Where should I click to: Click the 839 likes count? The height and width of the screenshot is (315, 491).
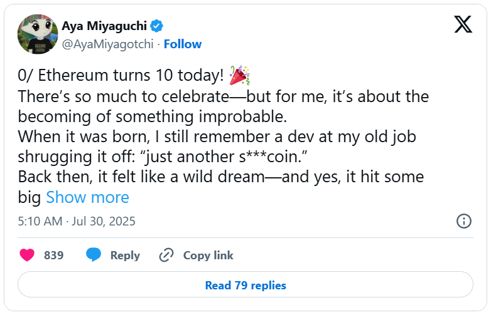(54, 255)
